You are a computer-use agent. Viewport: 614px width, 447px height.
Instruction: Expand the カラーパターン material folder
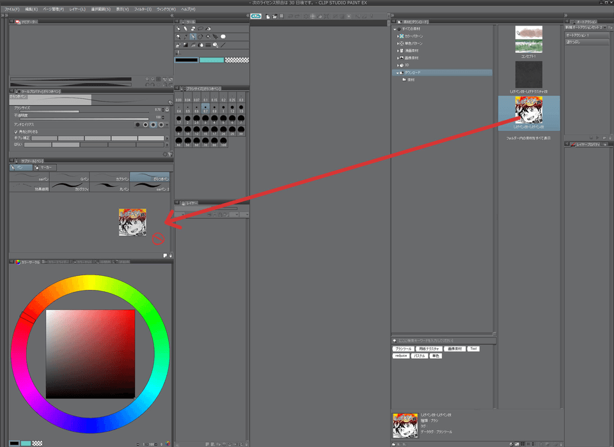click(398, 36)
